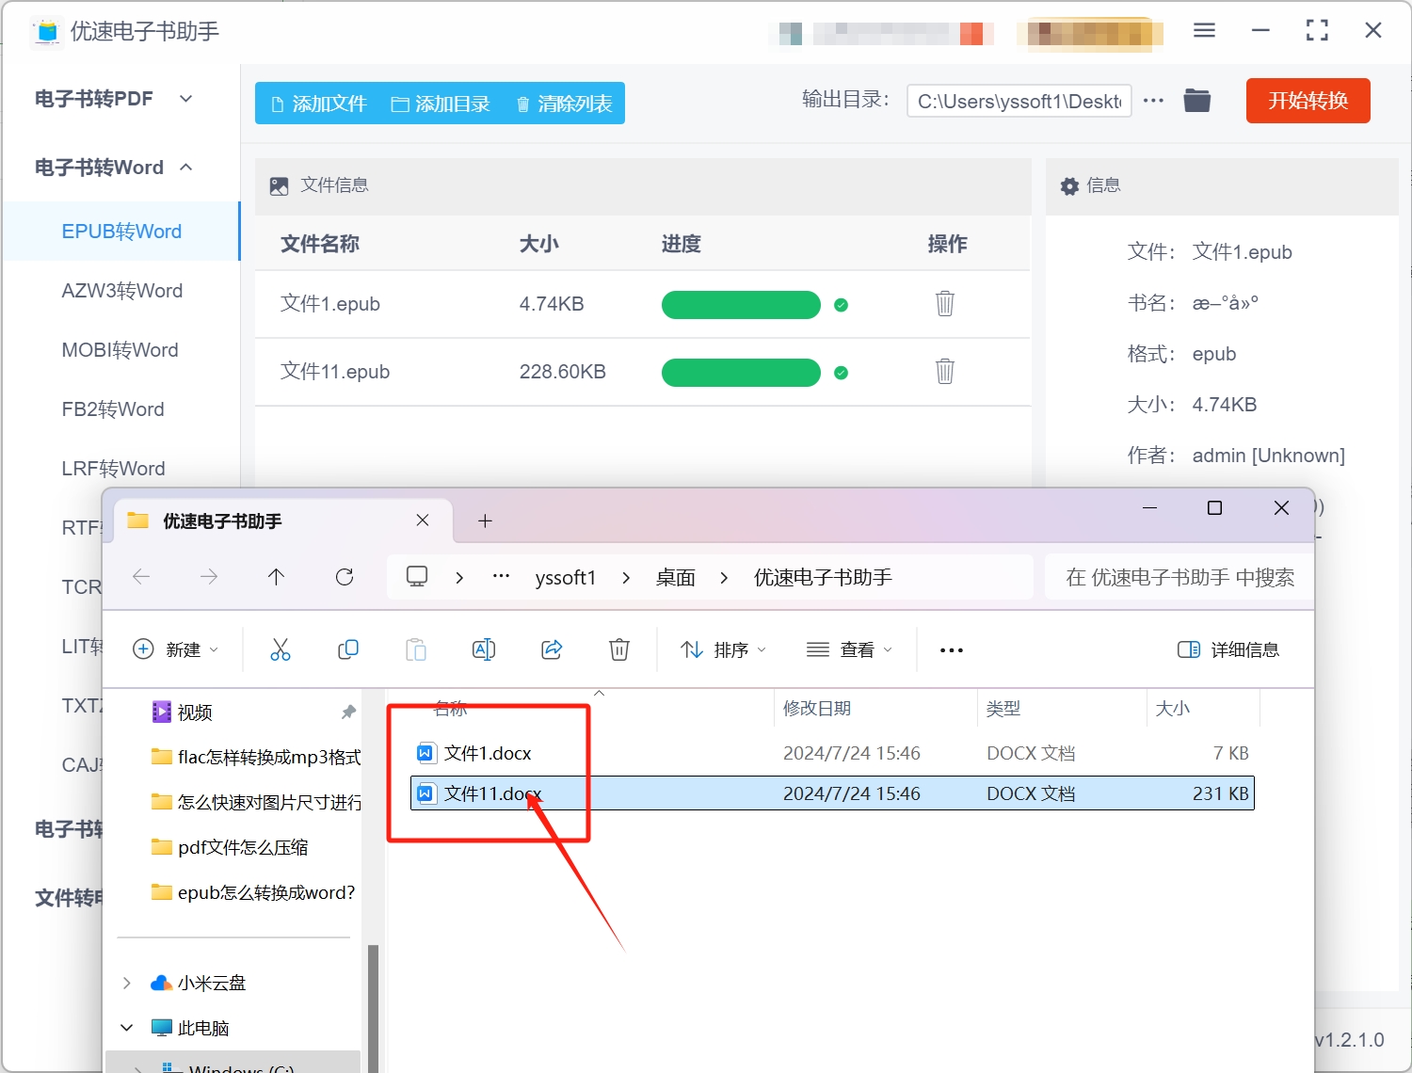
Task: Select FB2转Word in sidebar
Action: coord(113,409)
